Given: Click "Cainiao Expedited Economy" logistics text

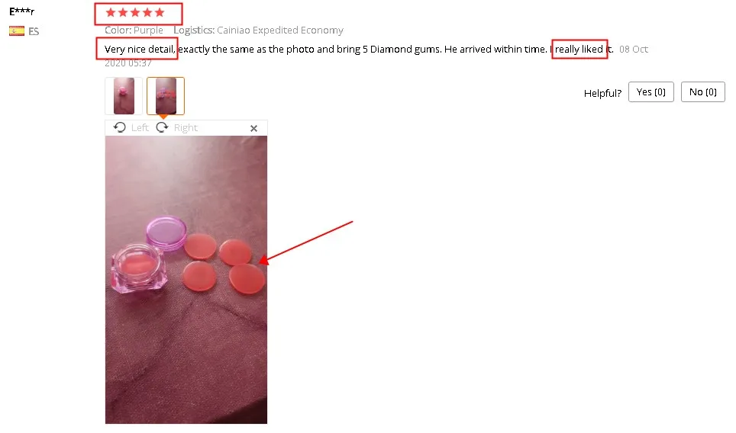Looking at the screenshot, I should click(280, 30).
